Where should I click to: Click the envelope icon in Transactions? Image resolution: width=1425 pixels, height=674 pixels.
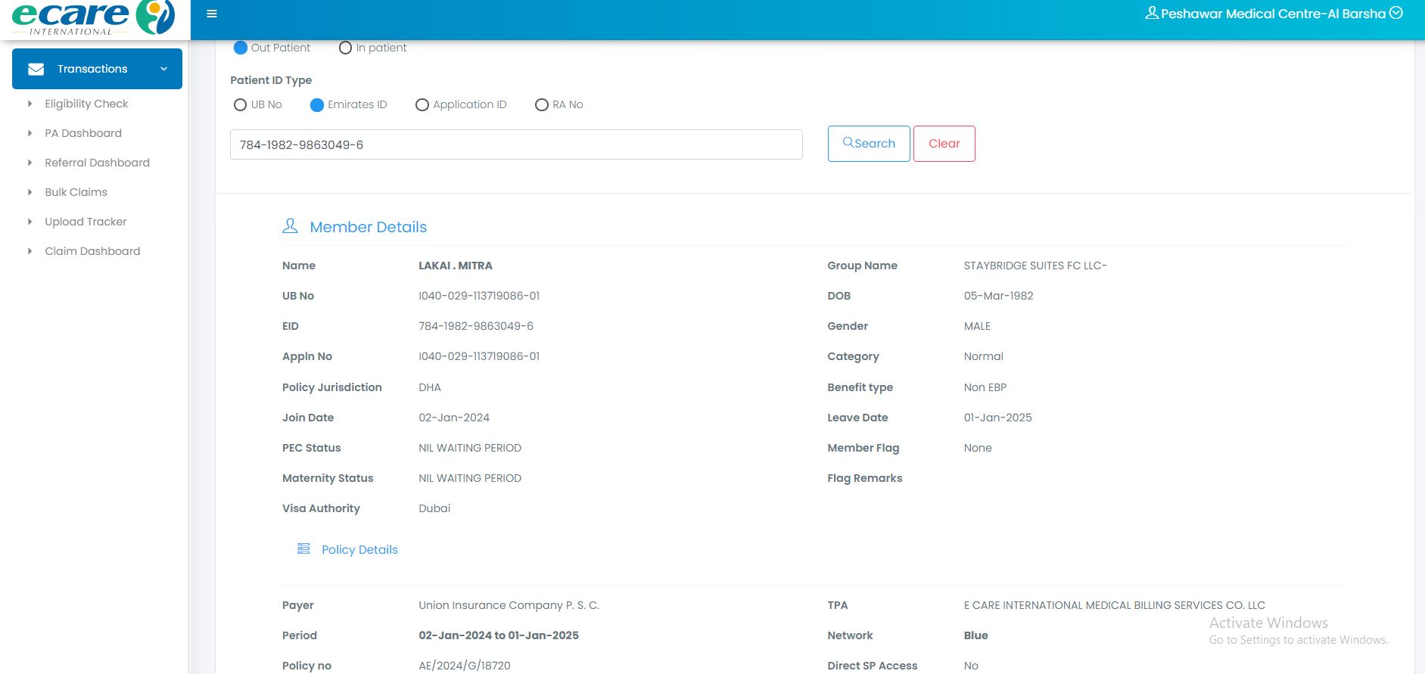[x=36, y=69]
